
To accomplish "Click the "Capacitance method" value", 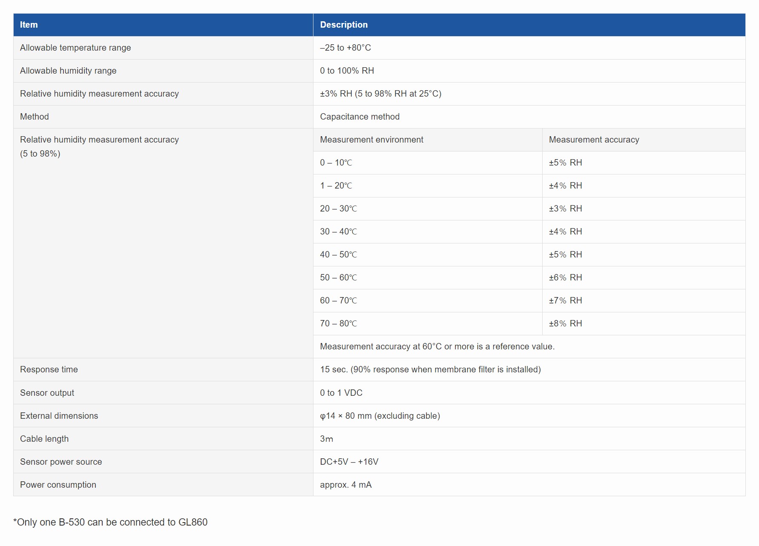I will pyautogui.click(x=360, y=117).
